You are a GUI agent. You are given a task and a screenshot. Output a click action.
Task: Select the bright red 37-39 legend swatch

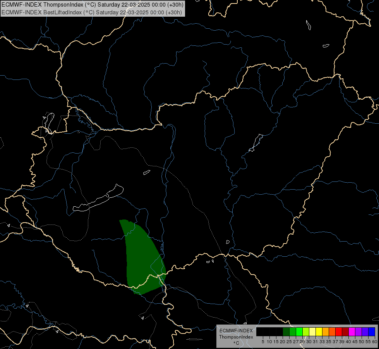click(x=339, y=332)
